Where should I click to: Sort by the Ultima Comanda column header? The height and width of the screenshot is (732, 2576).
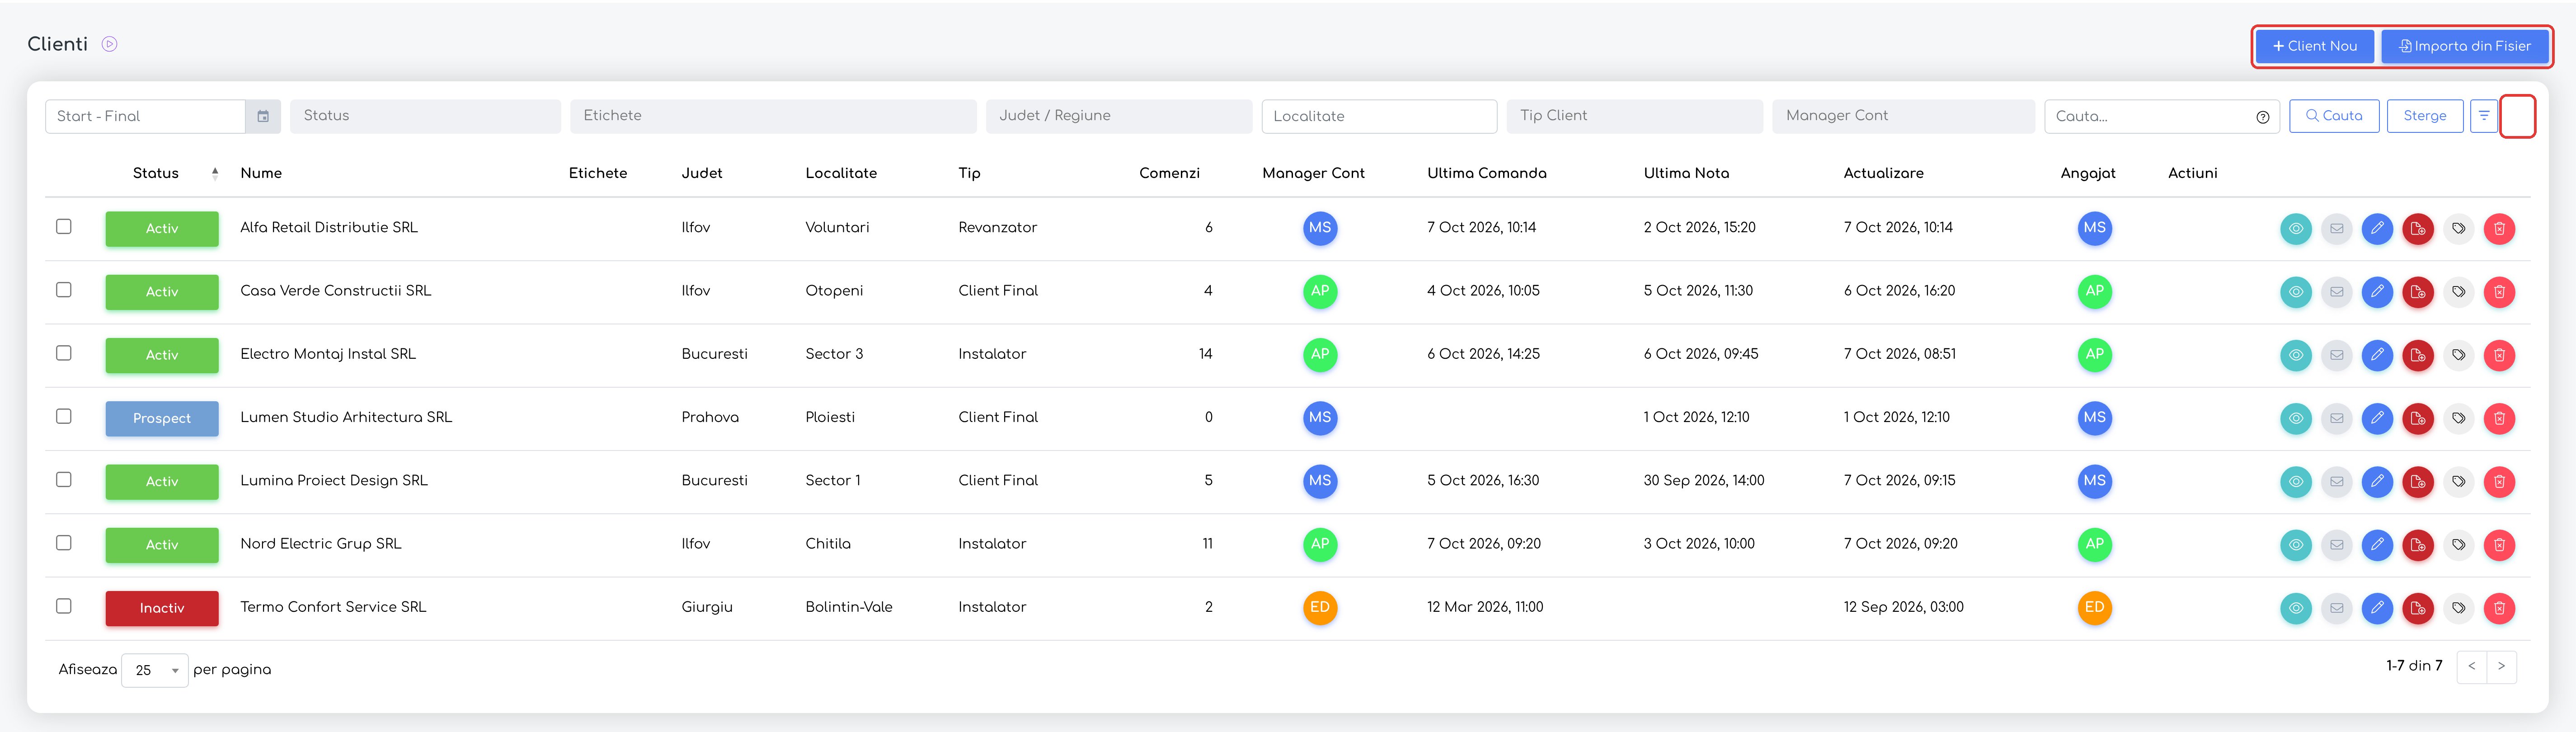pos(1486,173)
